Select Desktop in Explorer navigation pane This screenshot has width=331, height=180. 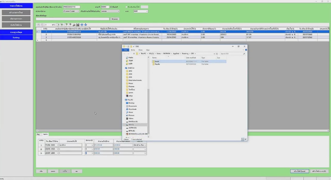tap(131, 103)
